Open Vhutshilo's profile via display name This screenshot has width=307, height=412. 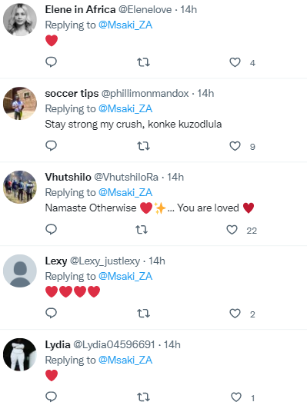tap(68, 177)
